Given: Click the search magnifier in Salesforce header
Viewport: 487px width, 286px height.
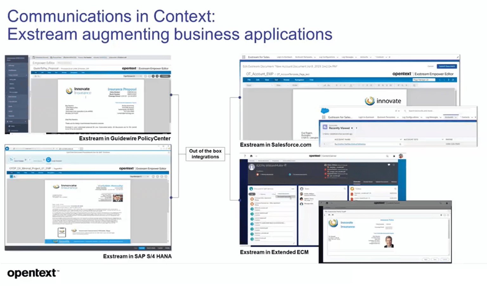Looking at the screenshot, I should (x=405, y=111).
